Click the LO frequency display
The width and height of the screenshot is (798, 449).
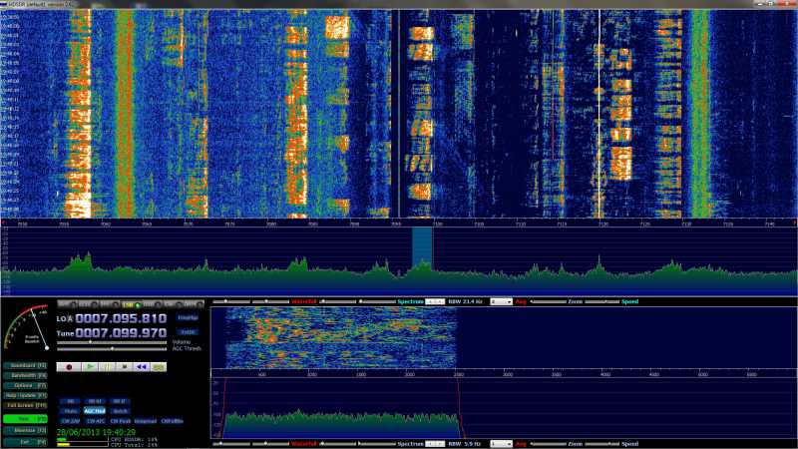point(122,317)
